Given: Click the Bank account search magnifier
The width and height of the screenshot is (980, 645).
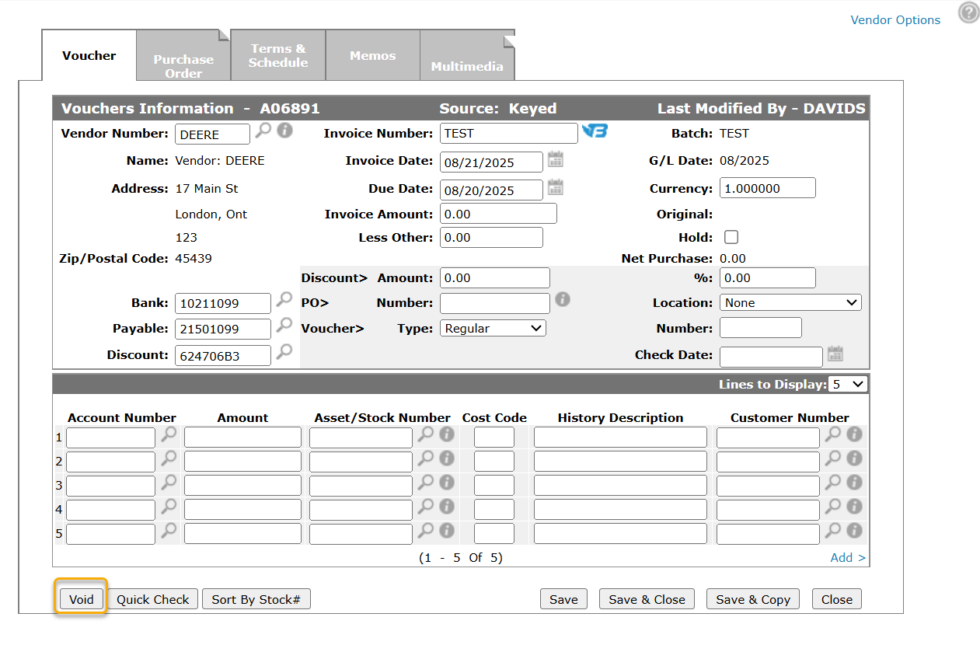Looking at the screenshot, I should click(284, 299).
